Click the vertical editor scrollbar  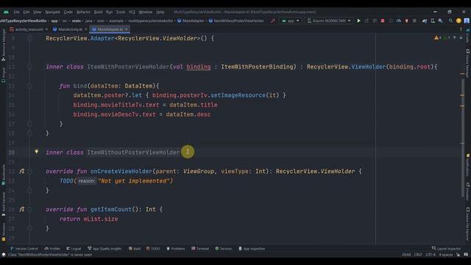pos(462,138)
